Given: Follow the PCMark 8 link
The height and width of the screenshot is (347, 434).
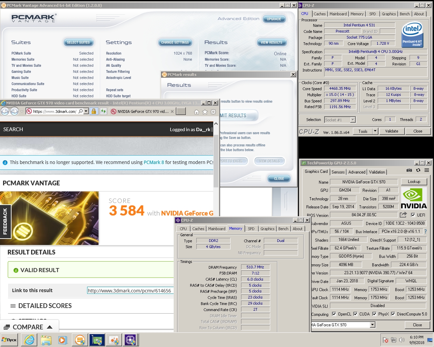Looking at the screenshot, I should pos(154,162).
